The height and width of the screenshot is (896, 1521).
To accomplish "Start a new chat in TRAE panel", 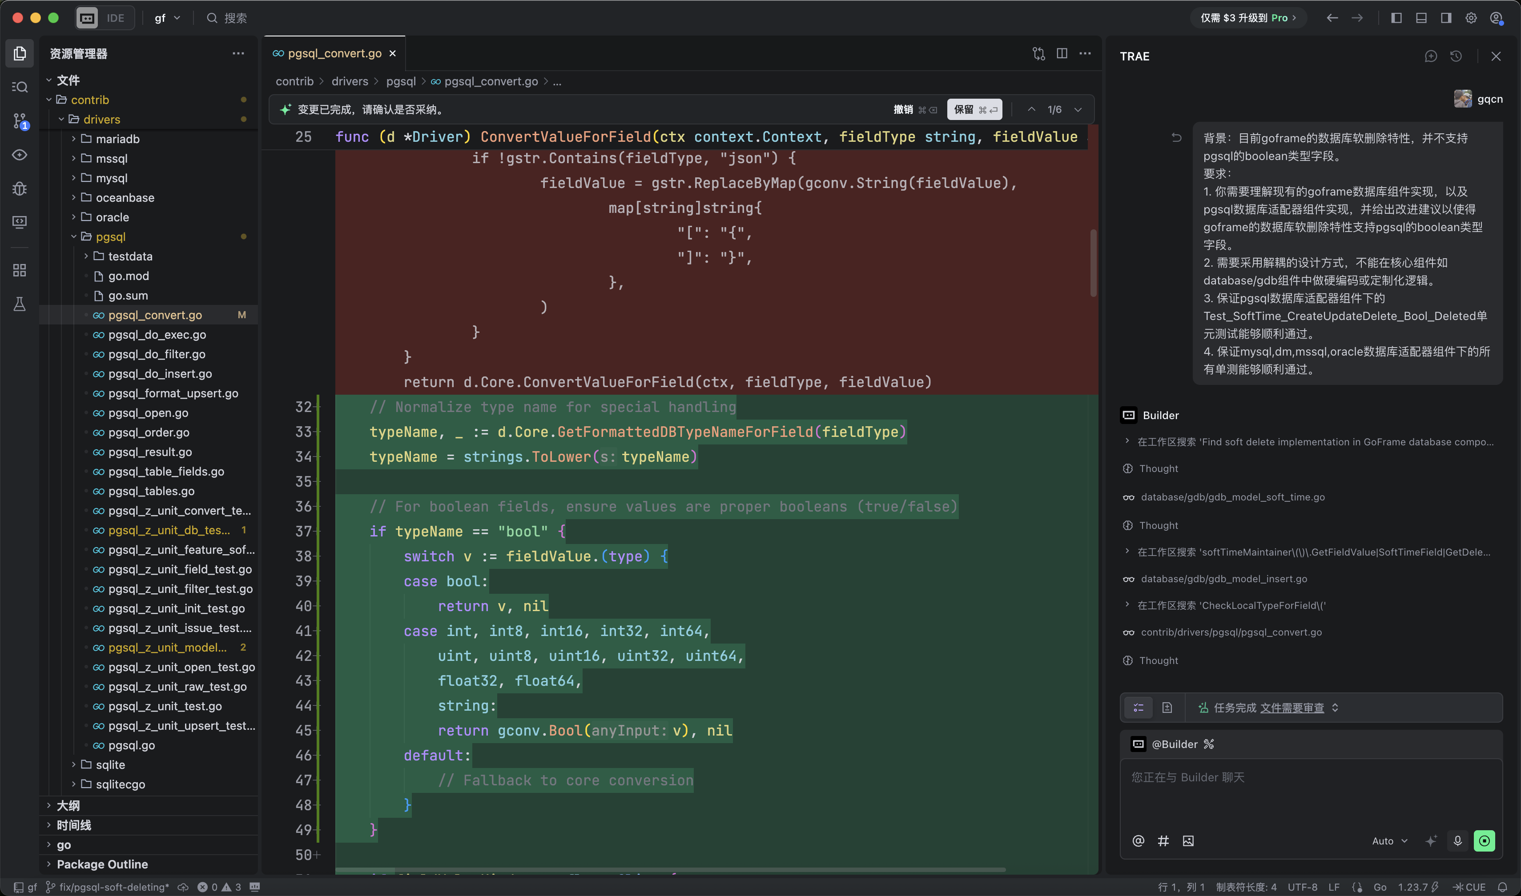I will click(1430, 56).
